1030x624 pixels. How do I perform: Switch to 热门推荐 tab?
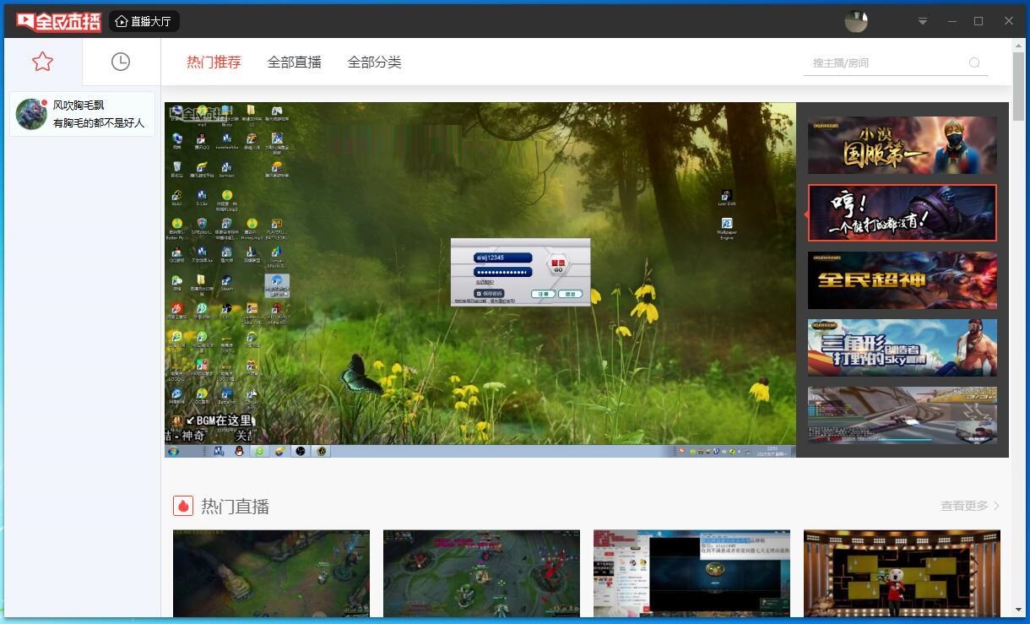(214, 62)
